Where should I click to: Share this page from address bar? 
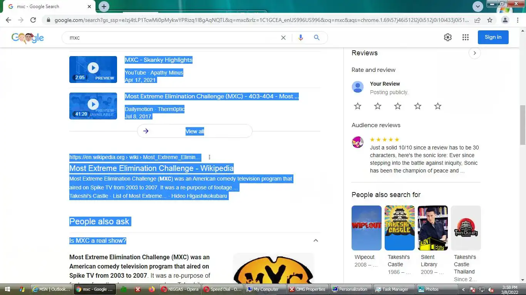pyautogui.click(x=477, y=20)
